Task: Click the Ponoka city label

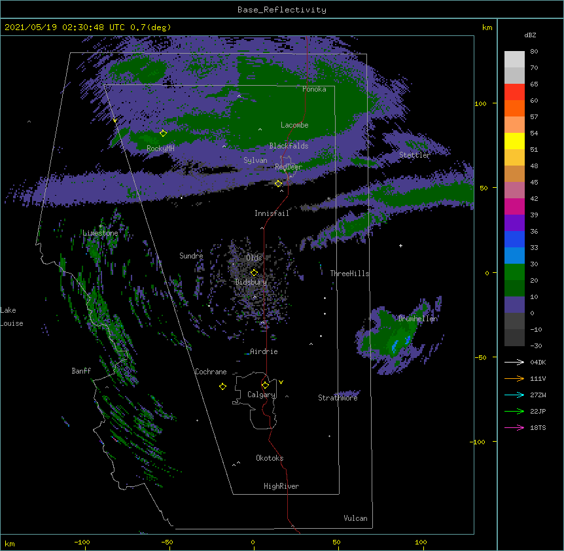Action: [314, 89]
